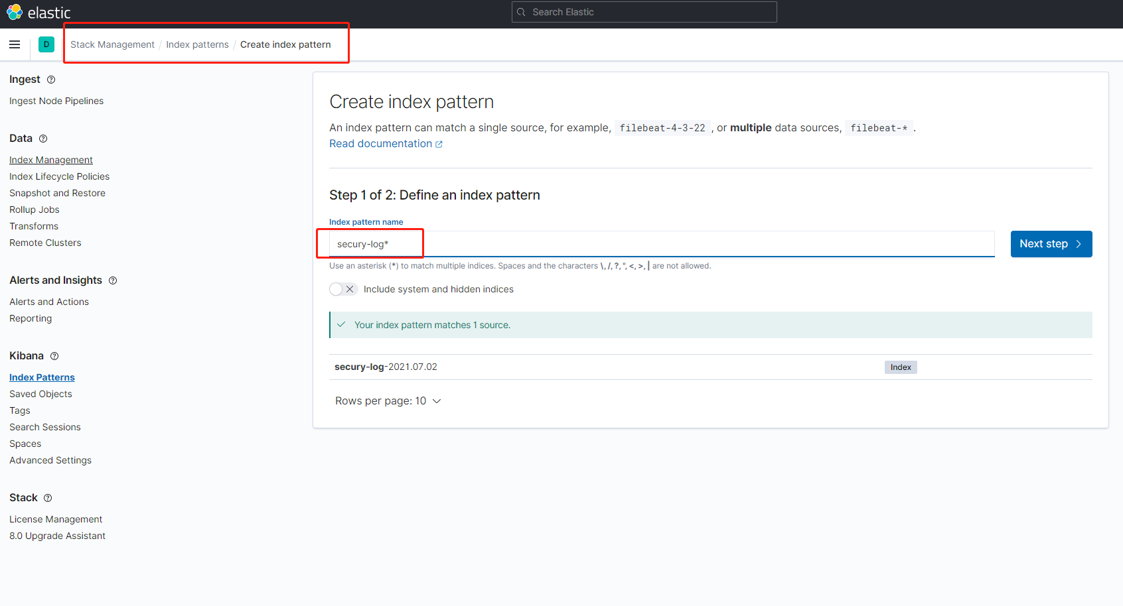The width and height of the screenshot is (1123, 606).
Task: Open Advanced Settings page
Action: point(50,460)
